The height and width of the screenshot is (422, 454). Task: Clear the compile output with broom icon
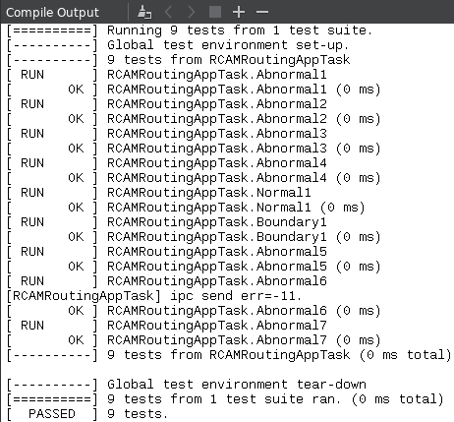pyautogui.click(x=144, y=12)
